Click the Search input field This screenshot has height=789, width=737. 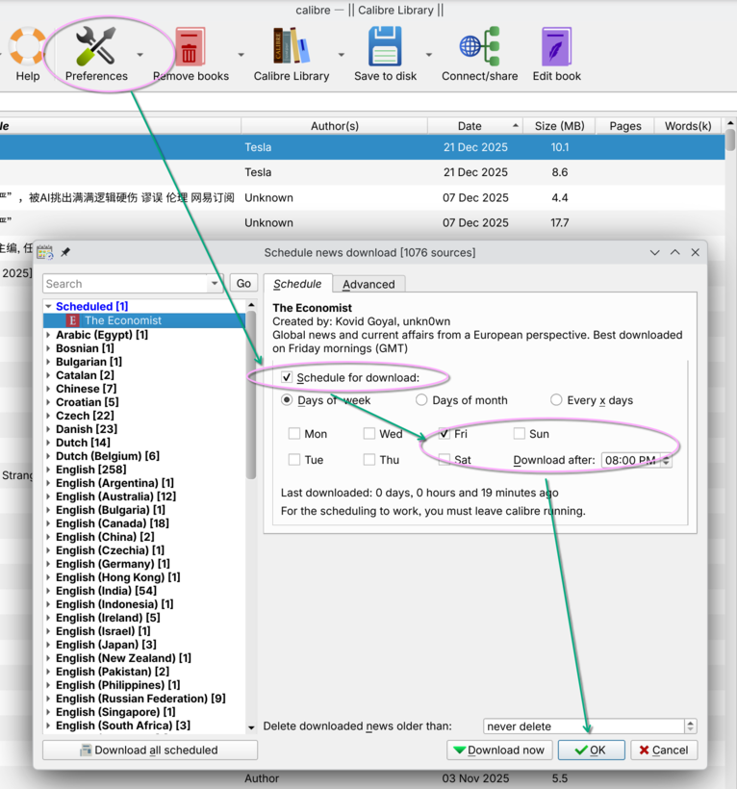[x=125, y=284]
